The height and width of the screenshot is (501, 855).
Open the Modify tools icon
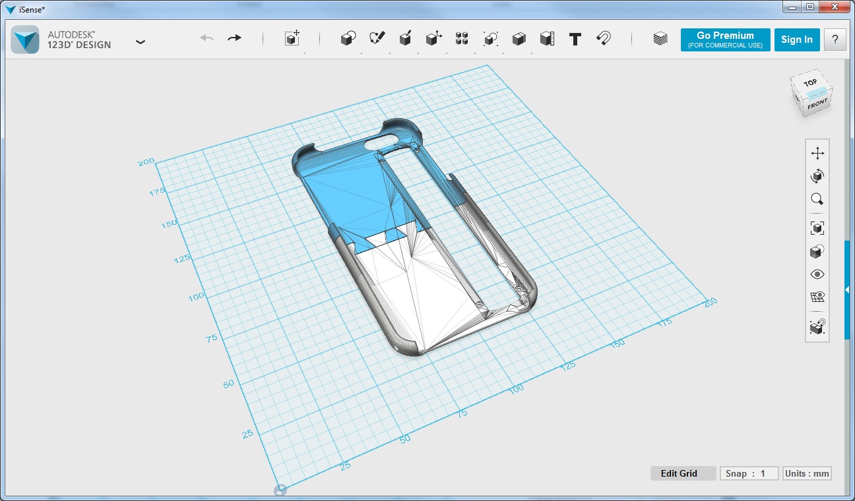[x=433, y=38]
